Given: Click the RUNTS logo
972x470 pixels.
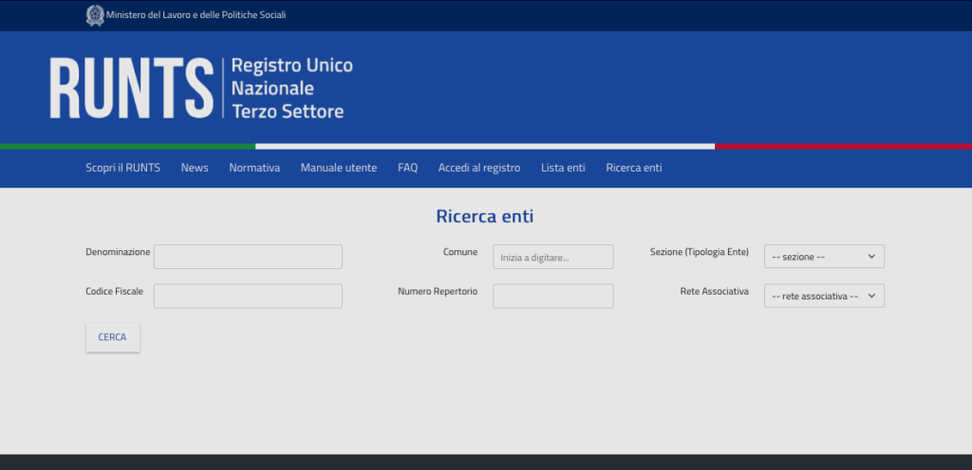Looking at the screenshot, I should [x=131, y=88].
